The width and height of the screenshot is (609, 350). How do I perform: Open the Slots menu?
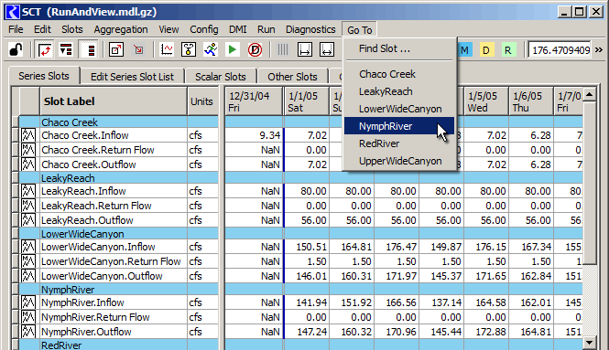(x=71, y=29)
